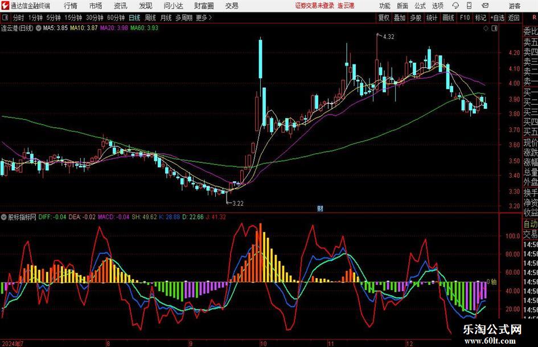Click the MACD: -0.04 indicator value
The image size is (538, 347).
point(113,217)
